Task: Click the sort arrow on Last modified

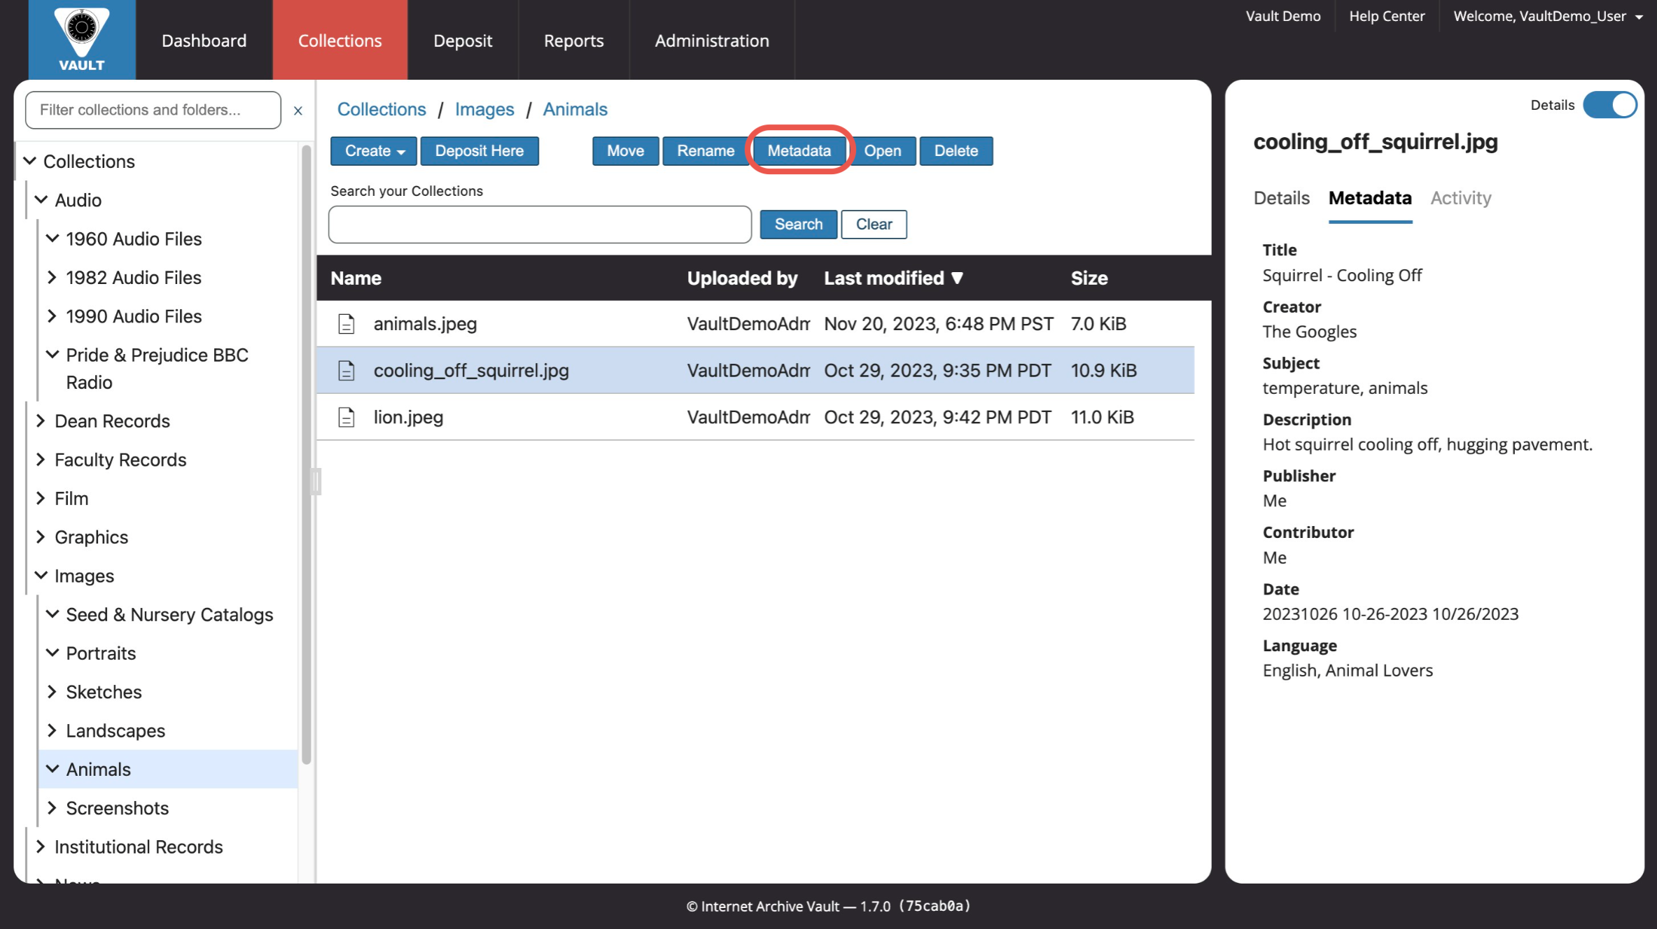Action: 957,278
